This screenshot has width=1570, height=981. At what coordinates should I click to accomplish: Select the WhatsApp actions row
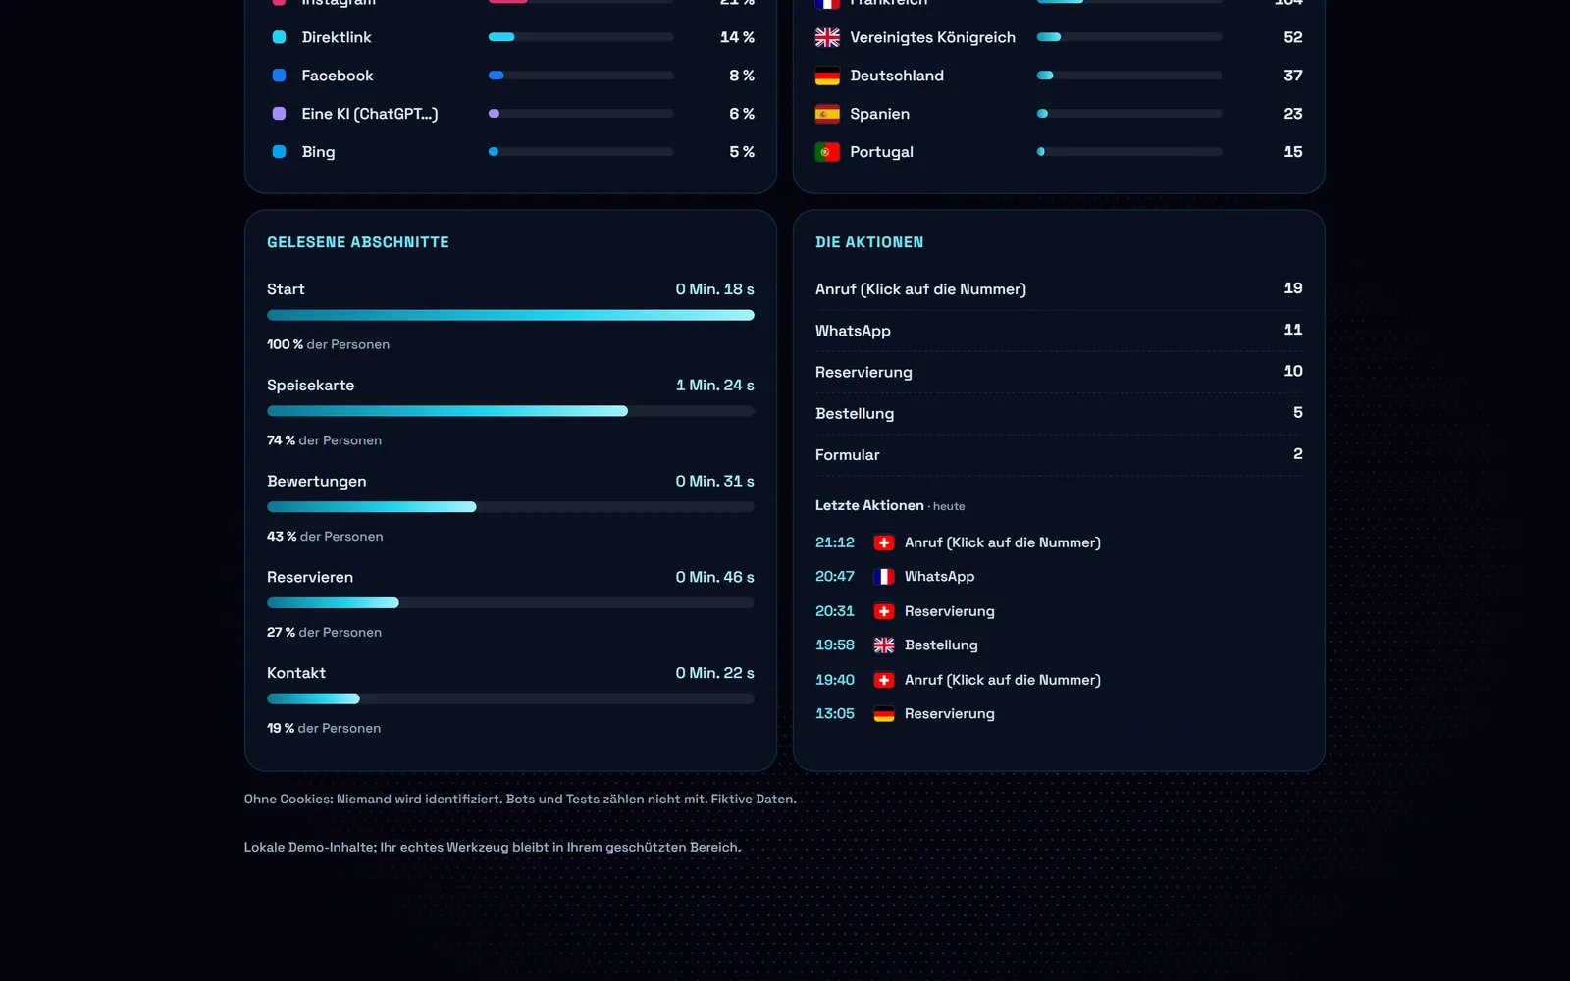pos(1059,331)
